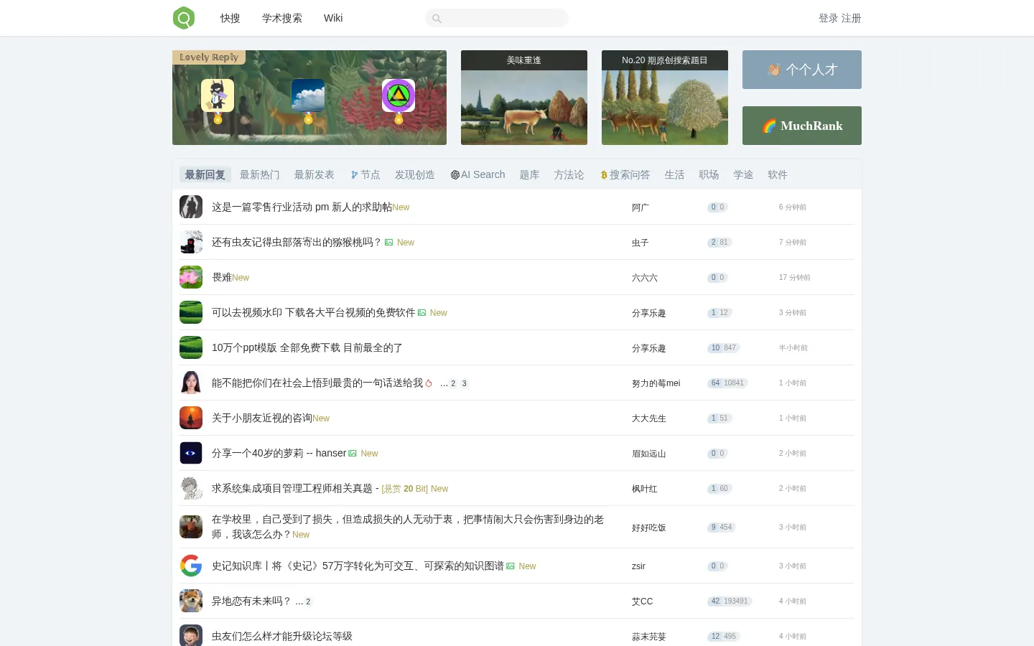The height and width of the screenshot is (646, 1034).
Task: Open the AI Search tab
Action: (x=478, y=174)
